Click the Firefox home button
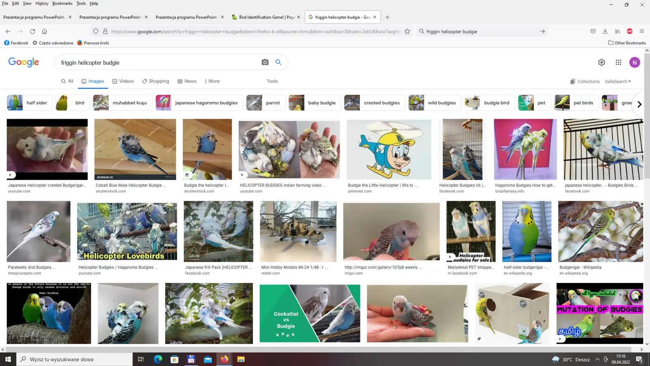This screenshot has width=650, height=366. coord(45,31)
